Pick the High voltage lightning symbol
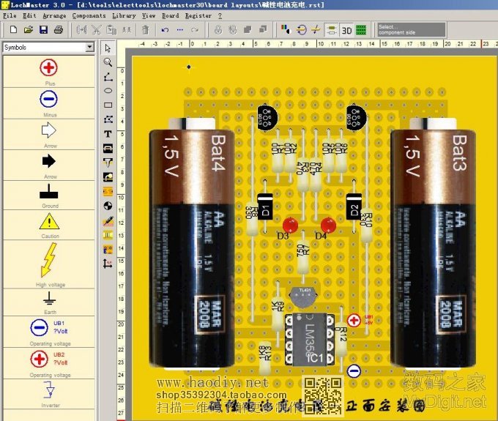This screenshot has height=421, width=498. (x=49, y=260)
